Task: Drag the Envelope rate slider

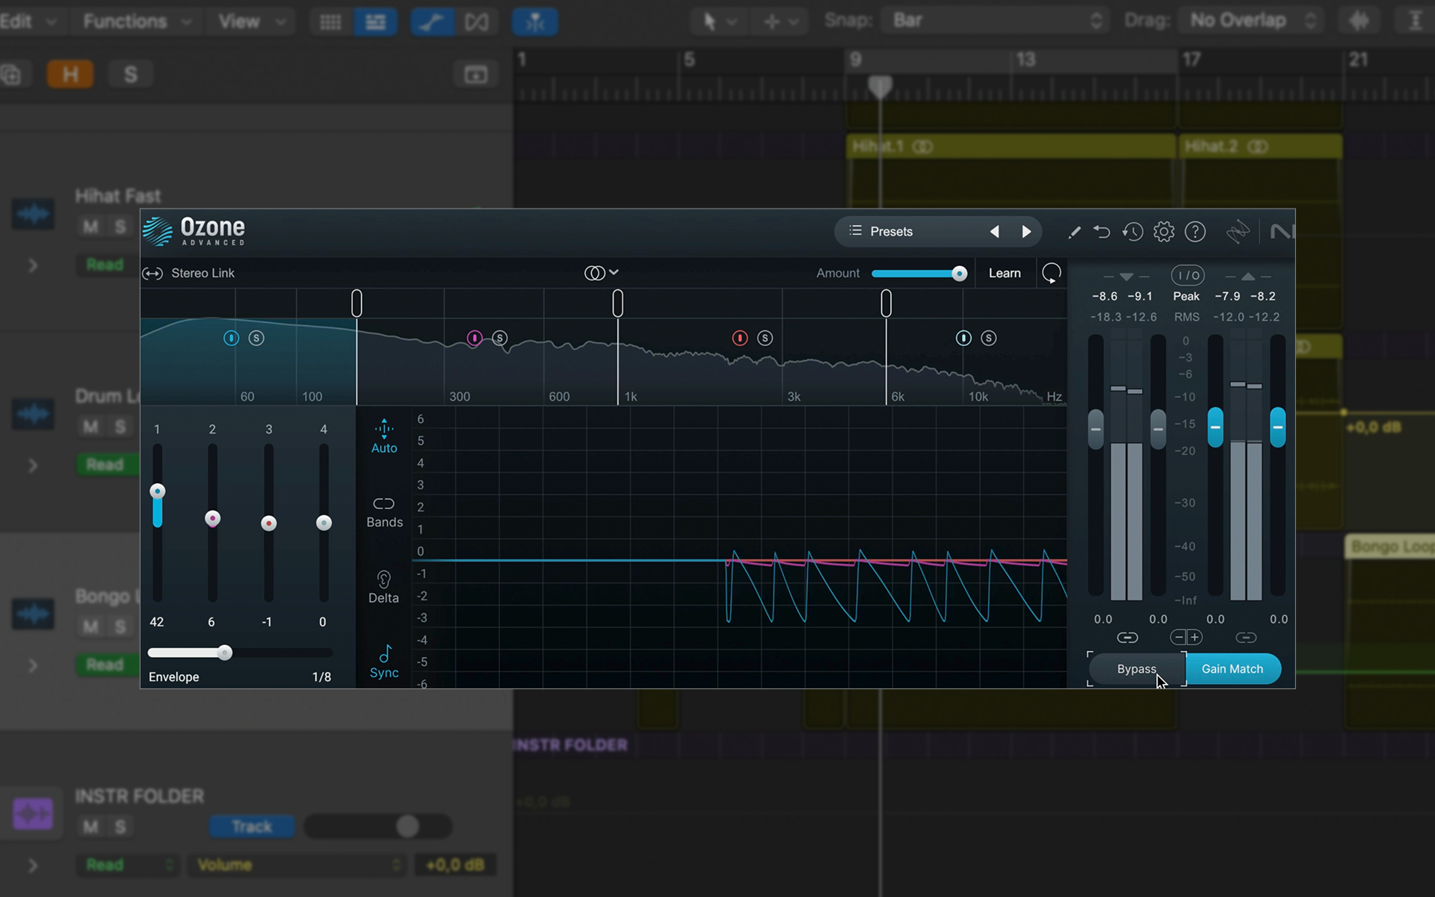Action: (223, 652)
